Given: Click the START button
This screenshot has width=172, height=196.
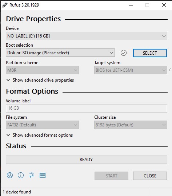Looking at the screenshot, I should tap(111, 176).
